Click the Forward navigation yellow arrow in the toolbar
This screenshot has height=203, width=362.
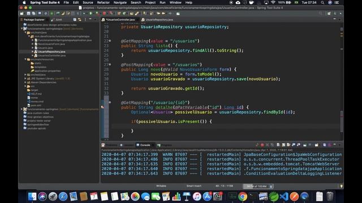point(163,14)
